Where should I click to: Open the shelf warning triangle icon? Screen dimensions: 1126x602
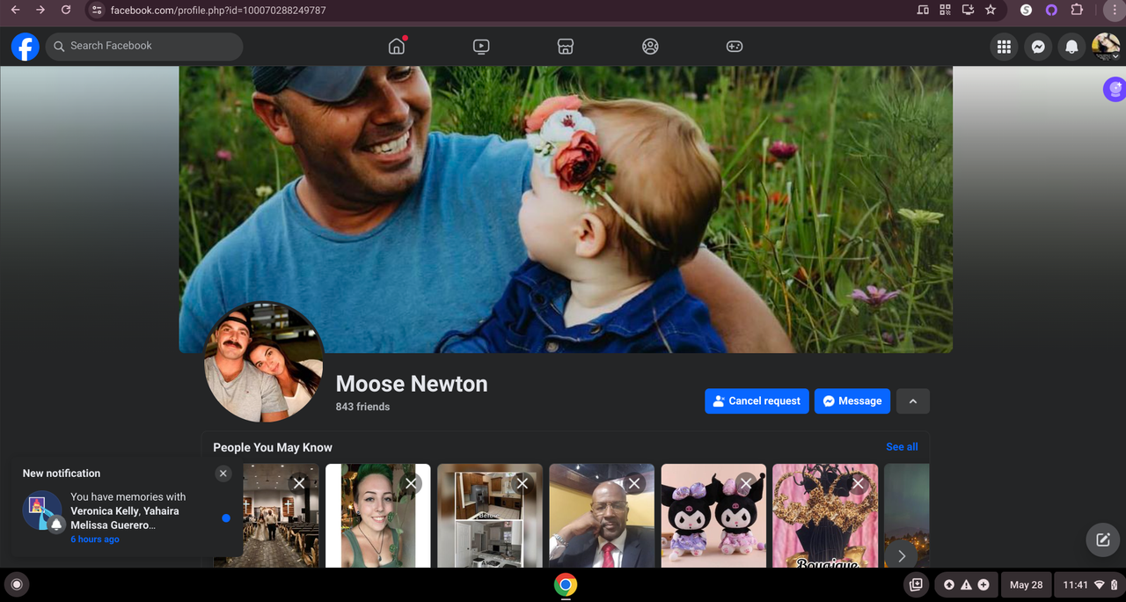(x=966, y=584)
